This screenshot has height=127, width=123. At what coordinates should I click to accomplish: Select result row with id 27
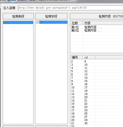click(97, 117)
